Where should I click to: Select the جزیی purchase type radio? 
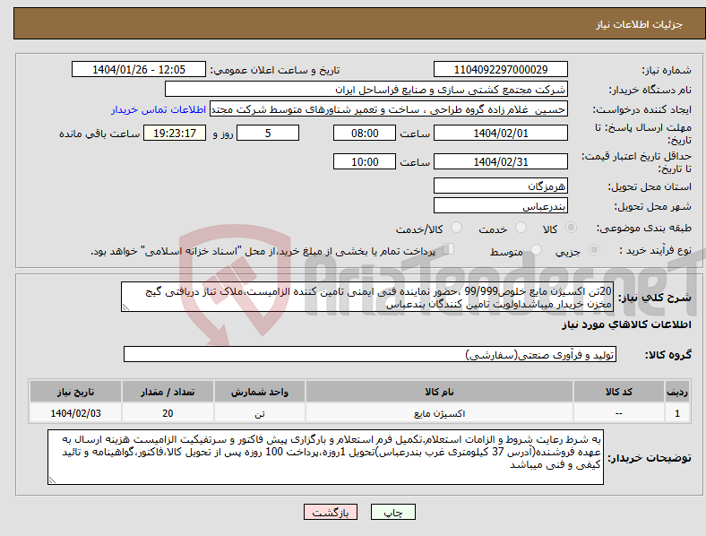coord(594,249)
